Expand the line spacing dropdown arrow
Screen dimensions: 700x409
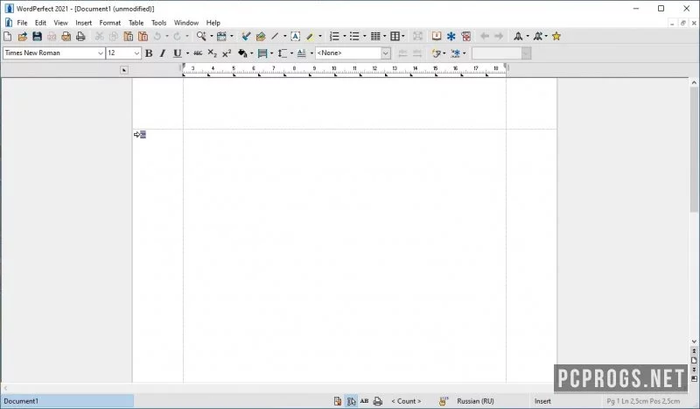(x=291, y=53)
